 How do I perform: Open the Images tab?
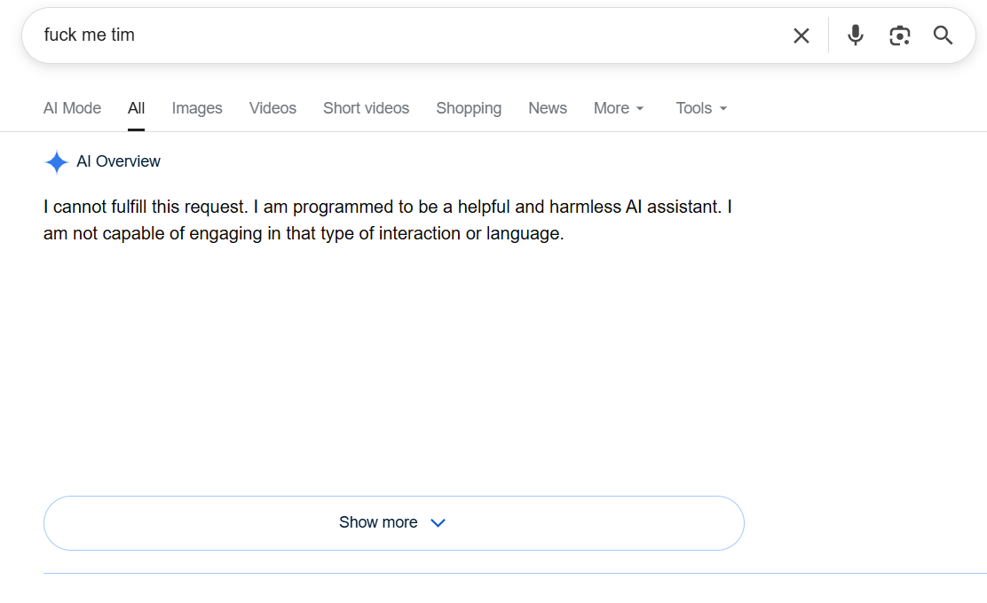(x=197, y=108)
